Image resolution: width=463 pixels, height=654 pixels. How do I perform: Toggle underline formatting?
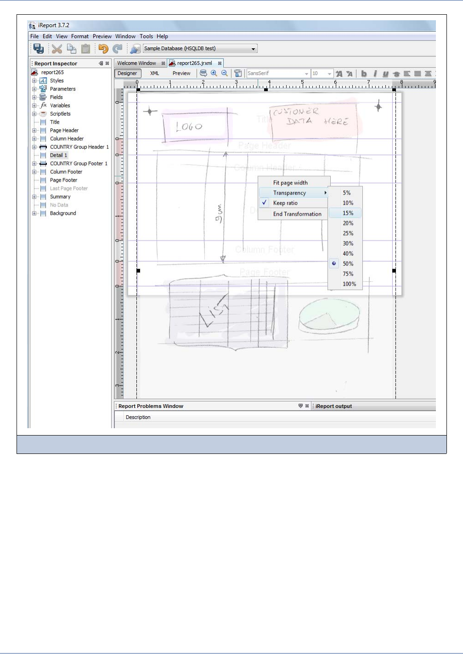[385, 74]
